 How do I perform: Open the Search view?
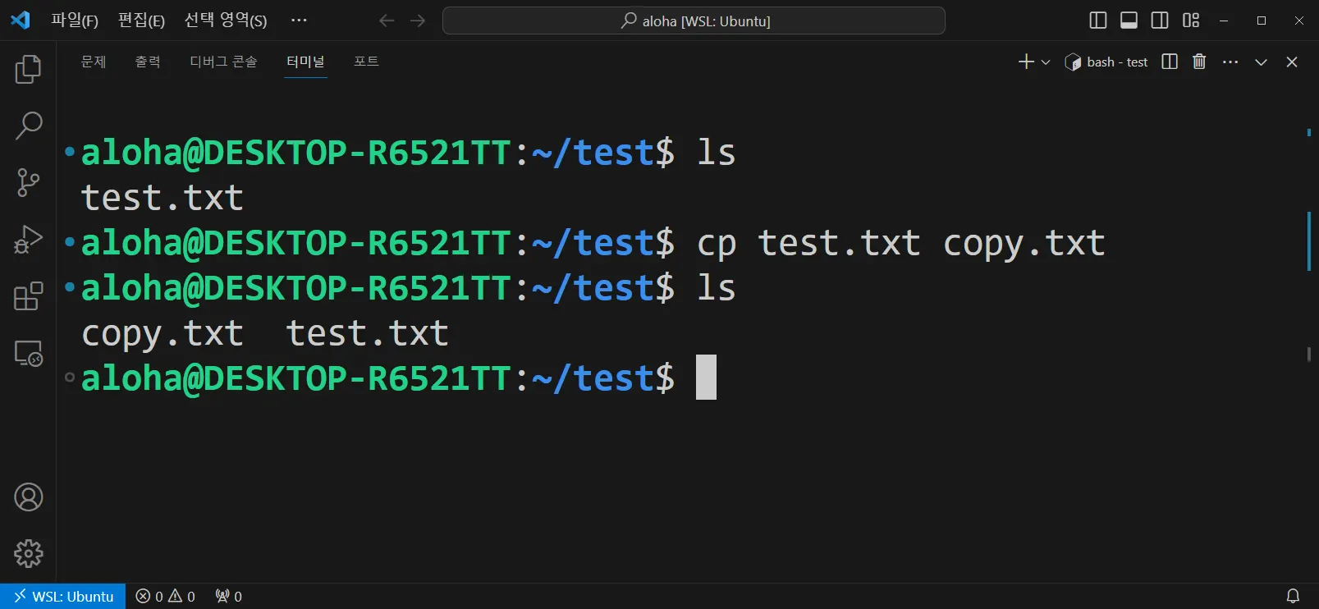point(28,126)
